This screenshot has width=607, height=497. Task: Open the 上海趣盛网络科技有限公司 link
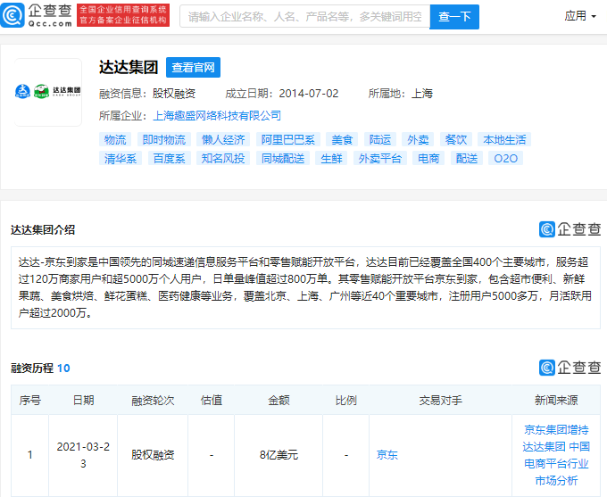[x=217, y=115]
